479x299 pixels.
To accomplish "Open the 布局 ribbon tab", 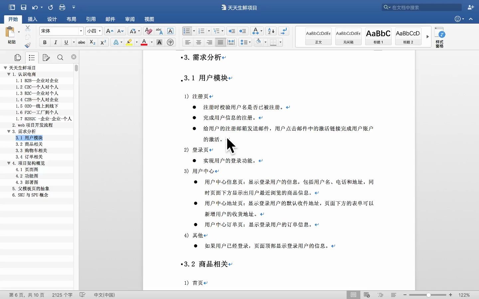I will click(71, 19).
